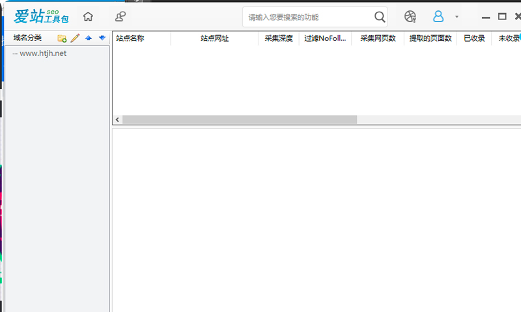
Task: Open the customer service chat icon
Action: [x=120, y=17]
